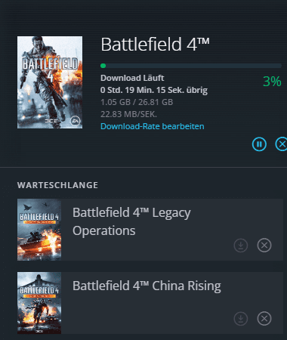
Task: Click China Rising cover thumbnail
Action: (39, 303)
